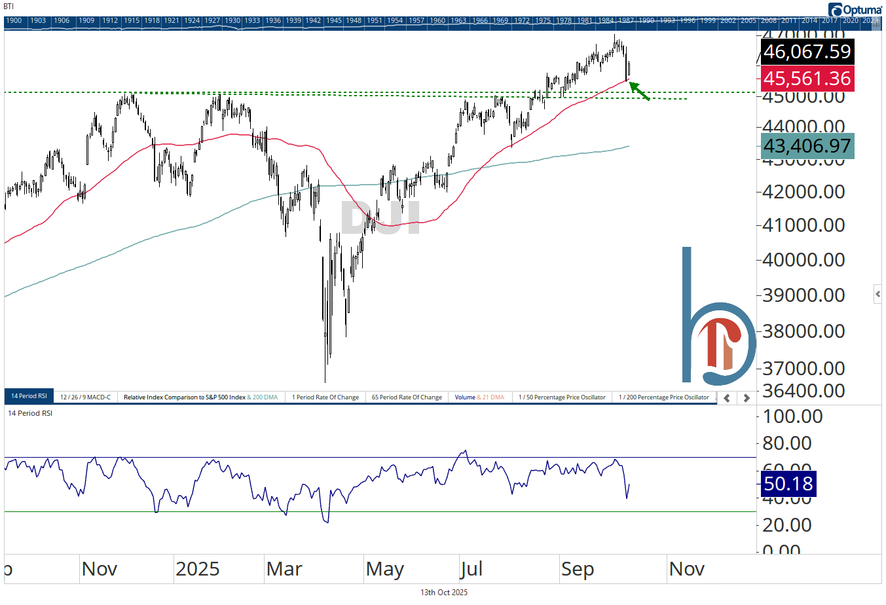Screen dimensions: 886x605
Task: Select 1 / 200 Percentage Price Oscillator tab
Action: coord(663,397)
